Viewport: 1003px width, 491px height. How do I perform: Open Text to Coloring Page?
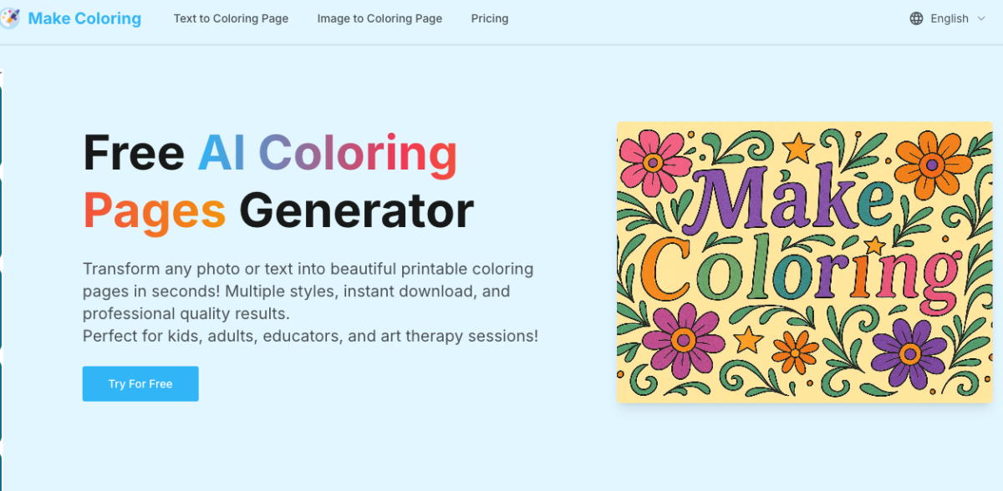pyautogui.click(x=231, y=18)
